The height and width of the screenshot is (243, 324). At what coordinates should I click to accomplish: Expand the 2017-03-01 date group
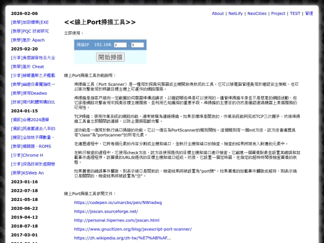click(25, 235)
